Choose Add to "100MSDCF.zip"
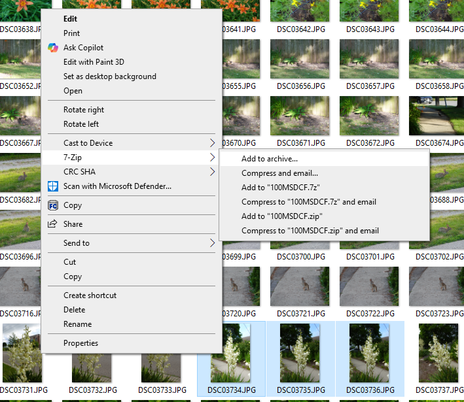 pyautogui.click(x=325, y=216)
